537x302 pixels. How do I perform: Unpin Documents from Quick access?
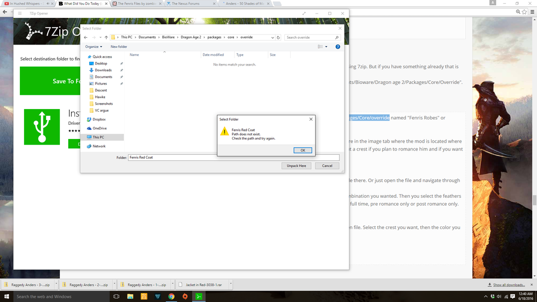[x=121, y=77]
